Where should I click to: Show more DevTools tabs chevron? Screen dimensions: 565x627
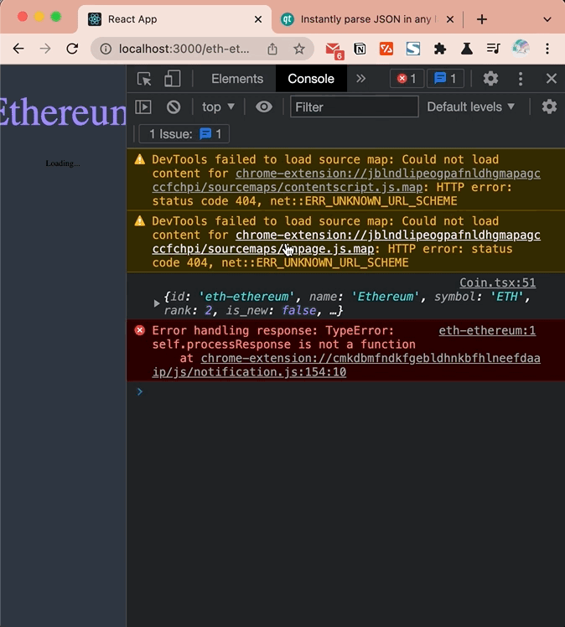click(x=360, y=79)
